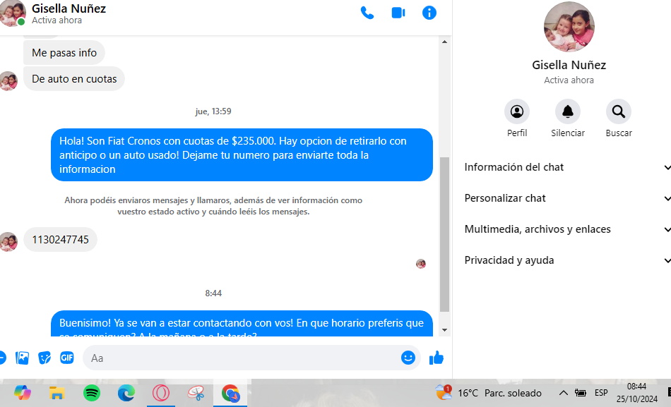Open the emoji picker in message box

pos(408,358)
